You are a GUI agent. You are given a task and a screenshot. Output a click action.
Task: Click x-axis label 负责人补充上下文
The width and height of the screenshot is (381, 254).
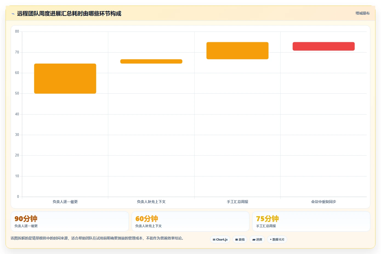pos(151,202)
